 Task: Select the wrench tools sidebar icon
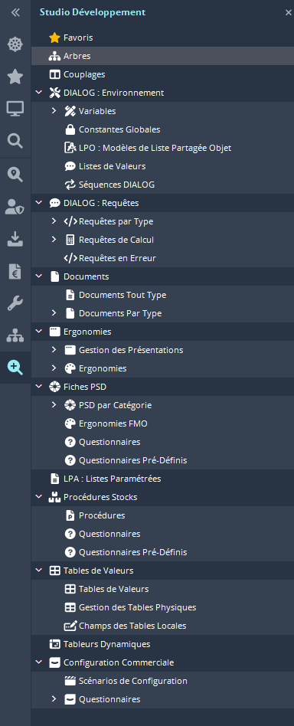click(15, 304)
